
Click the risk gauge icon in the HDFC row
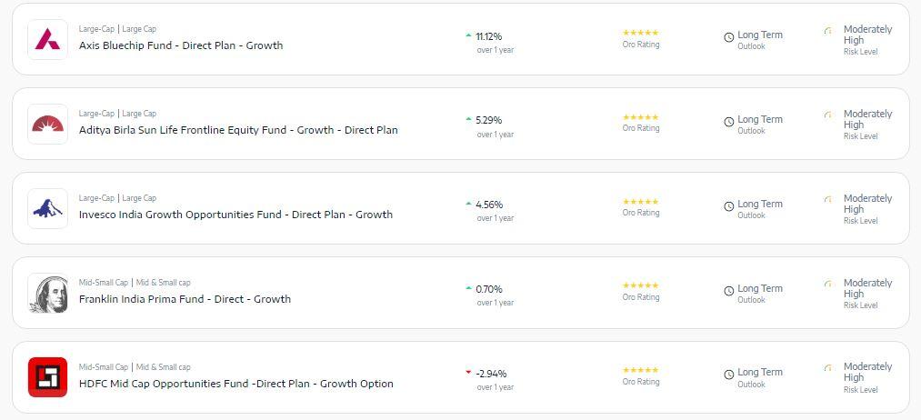point(828,368)
